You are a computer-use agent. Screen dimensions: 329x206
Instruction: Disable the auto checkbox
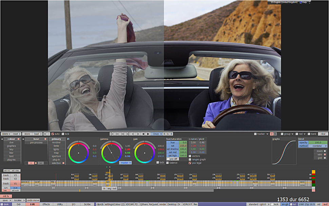click(53, 134)
